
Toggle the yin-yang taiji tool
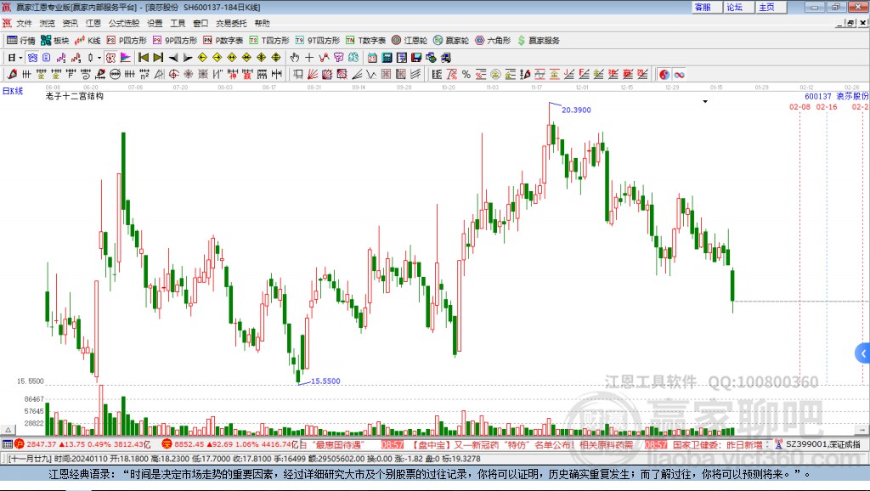point(664,75)
